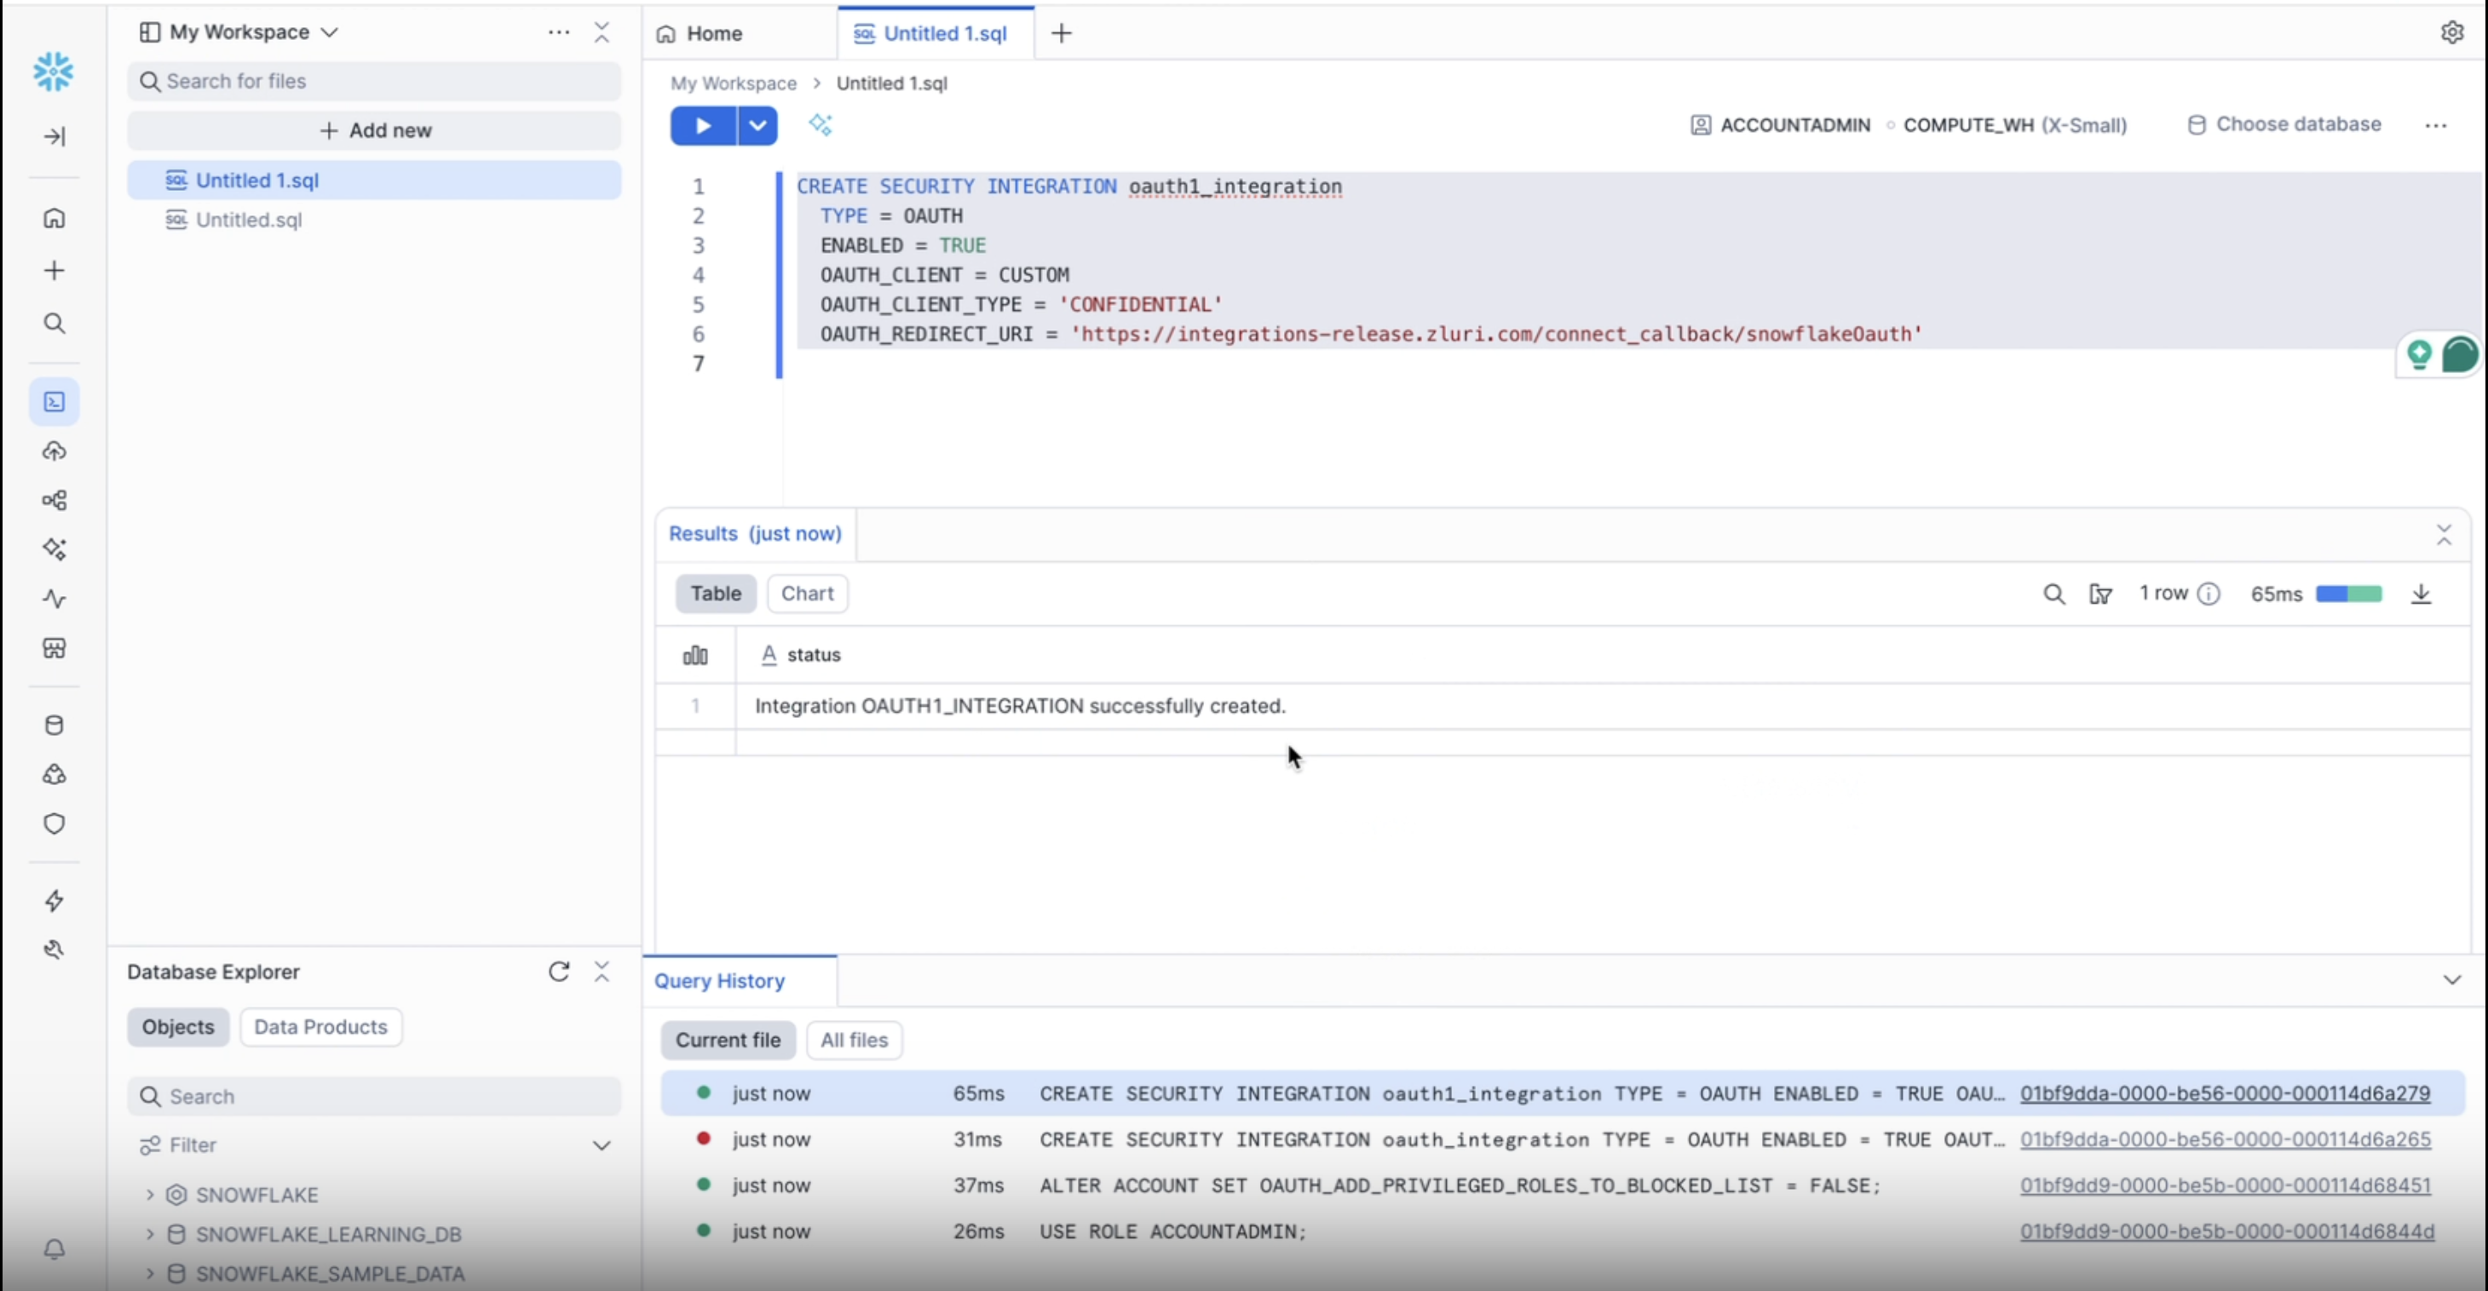Image resolution: width=2488 pixels, height=1291 pixels.
Task: Open the Monitoring activity icon in sidebar
Action: click(54, 599)
